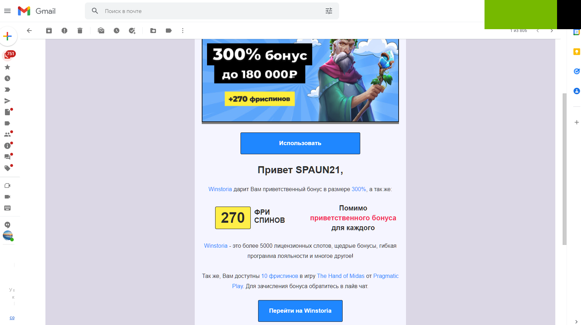Go to next email with right chevron
This screenshot has width=581, height=325.
point(552,31)
